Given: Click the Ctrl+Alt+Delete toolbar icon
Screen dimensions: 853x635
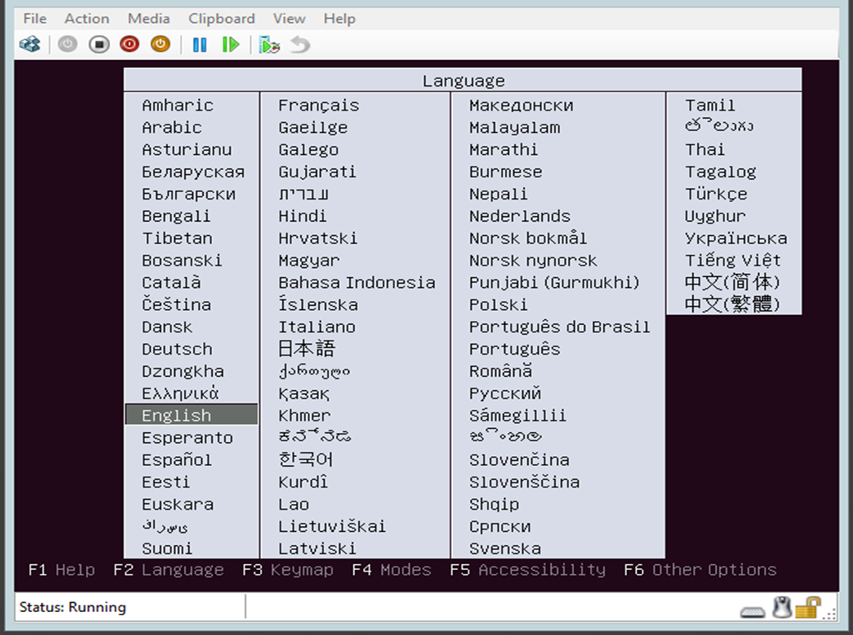Looking at the screenshot, I should point(30,44).
